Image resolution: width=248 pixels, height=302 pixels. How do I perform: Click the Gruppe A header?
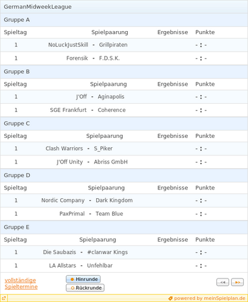[x=124, y=20]
